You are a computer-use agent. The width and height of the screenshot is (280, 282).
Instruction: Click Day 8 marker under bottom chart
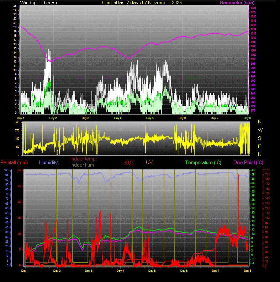coord(247,271)
